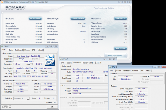The image size is (166, 110).
Task: Open the Processor #1 selection dropdown
Action: (x=28, y=98)
